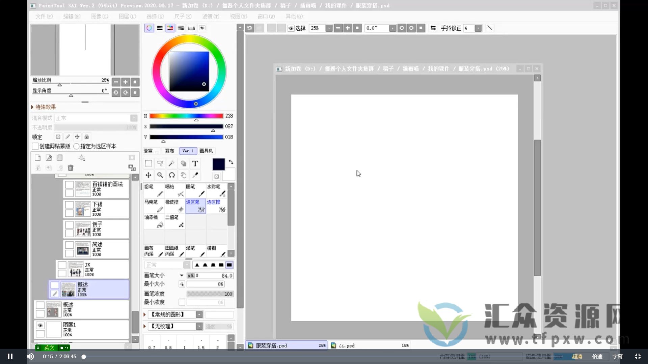
Task: Open the 图层(L) menu
Action: 127,17
